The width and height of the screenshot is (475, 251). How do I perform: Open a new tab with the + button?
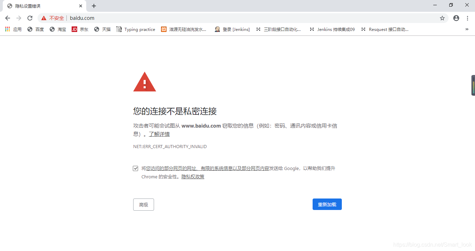coord(94,6)
